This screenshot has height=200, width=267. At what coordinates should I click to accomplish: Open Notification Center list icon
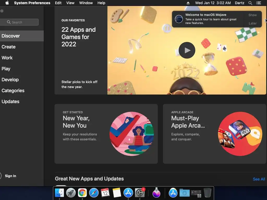click(258, 3)
